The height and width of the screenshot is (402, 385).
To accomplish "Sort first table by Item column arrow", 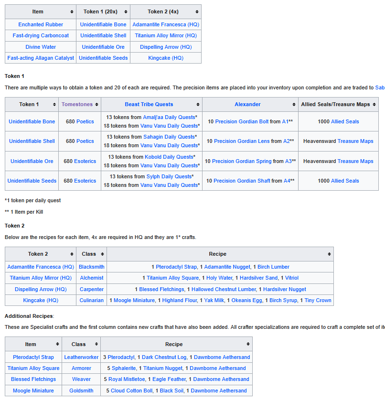I will (x=72, y=12).
